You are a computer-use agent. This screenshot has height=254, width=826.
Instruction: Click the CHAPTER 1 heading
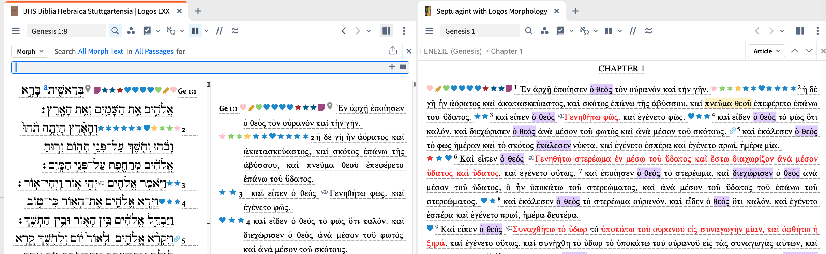coord(621,69)
